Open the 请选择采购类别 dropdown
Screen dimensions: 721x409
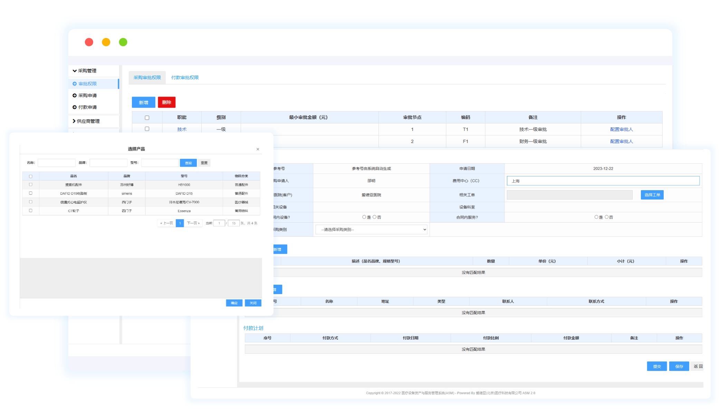tap(371, 230)
